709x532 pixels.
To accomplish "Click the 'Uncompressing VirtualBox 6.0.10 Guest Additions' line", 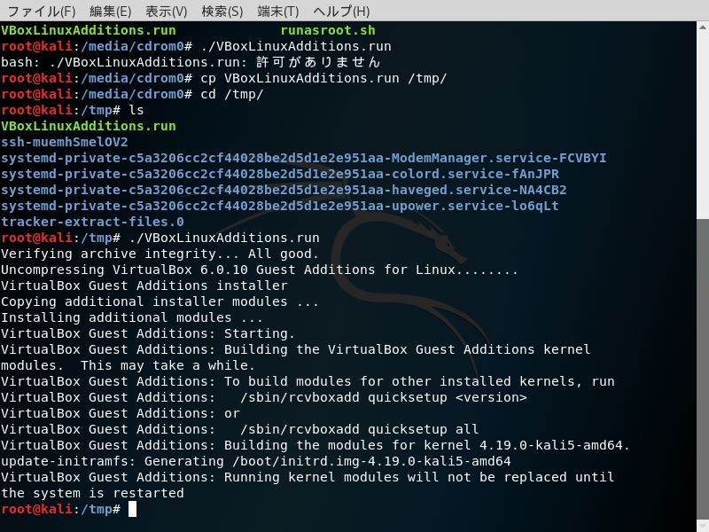I will [259, 270].
